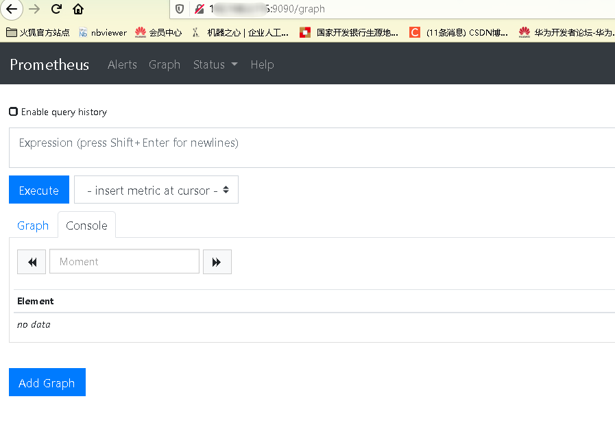Click the browser forward arrow

coord(34,9)
